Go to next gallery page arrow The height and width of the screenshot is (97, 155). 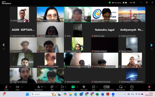(x=152, y=45)
